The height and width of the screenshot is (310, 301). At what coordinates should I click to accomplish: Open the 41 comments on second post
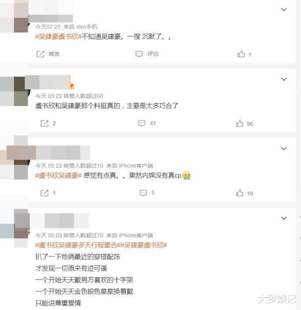(x=147, y=123)
